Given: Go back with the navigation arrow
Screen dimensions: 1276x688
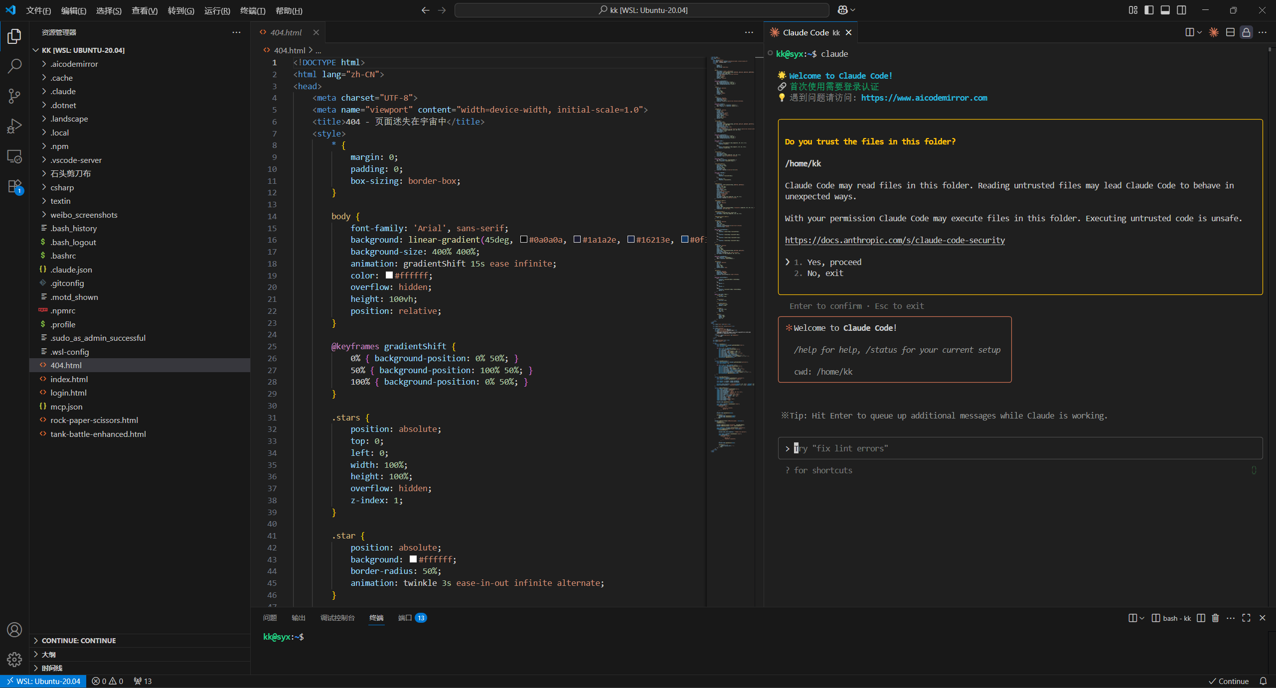Looking at the screenshot, I should 425,10.
